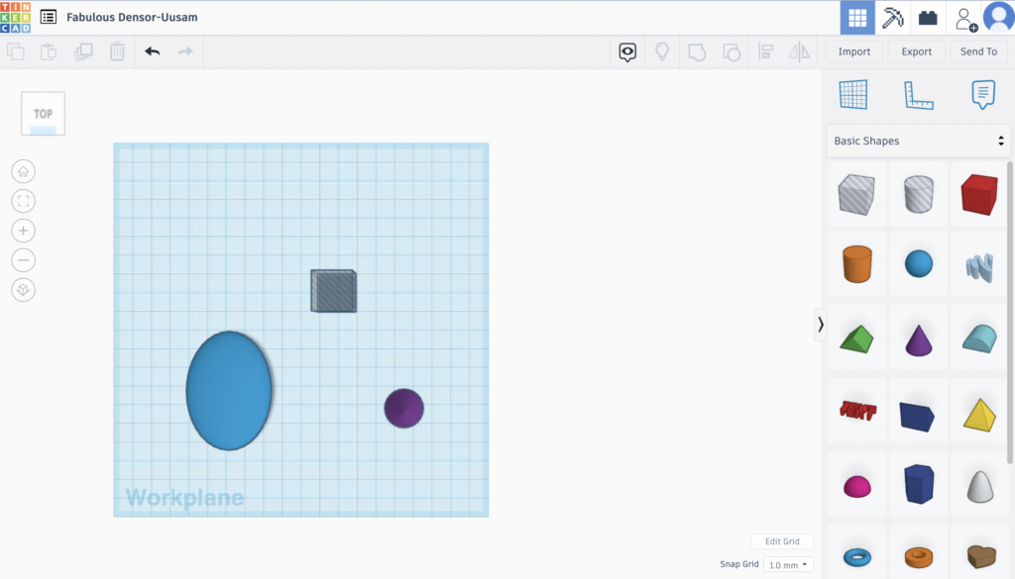This screenshot has width=1015, height=579.
Task: Click the undo arrow in toolbar
Action: [x=152, y=51]
